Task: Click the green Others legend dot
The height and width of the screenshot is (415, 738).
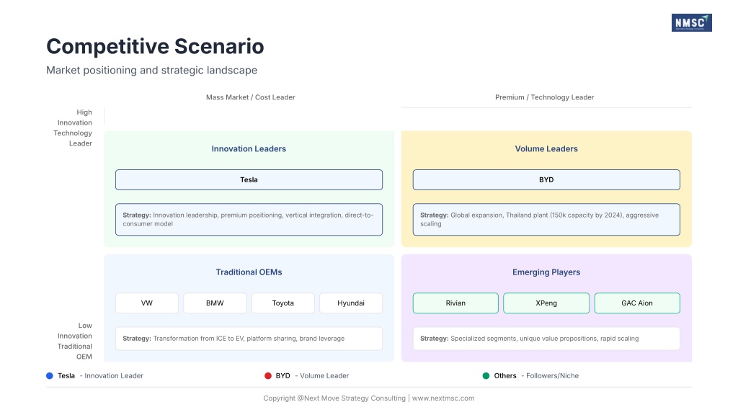Action: coord(486,375)
